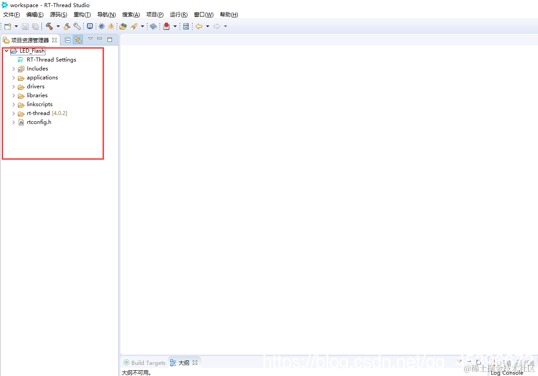
Task: Click the flash download program icon
Action: click(134, 27)
